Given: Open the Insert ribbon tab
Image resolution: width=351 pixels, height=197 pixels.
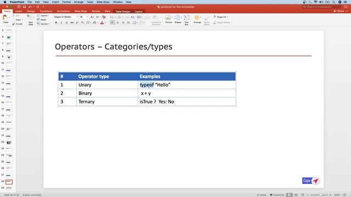Looking at the screenshot, I should (x=19, y=11).
